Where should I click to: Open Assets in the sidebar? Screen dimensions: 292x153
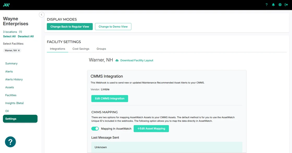point(9,87)
